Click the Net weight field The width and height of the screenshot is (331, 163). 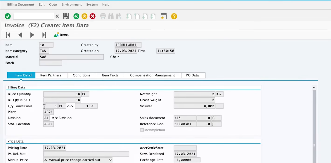194,94
